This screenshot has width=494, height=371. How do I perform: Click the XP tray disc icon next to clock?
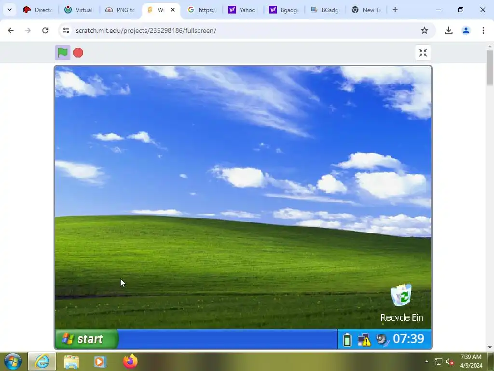click(382, 340)
